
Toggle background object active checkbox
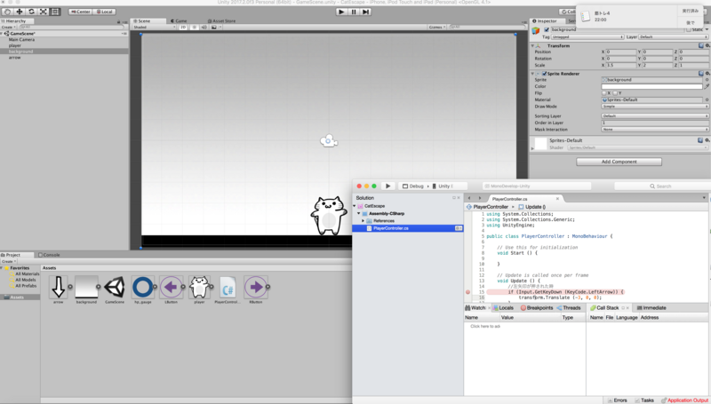pyautogui.click(x=547, y=29)
